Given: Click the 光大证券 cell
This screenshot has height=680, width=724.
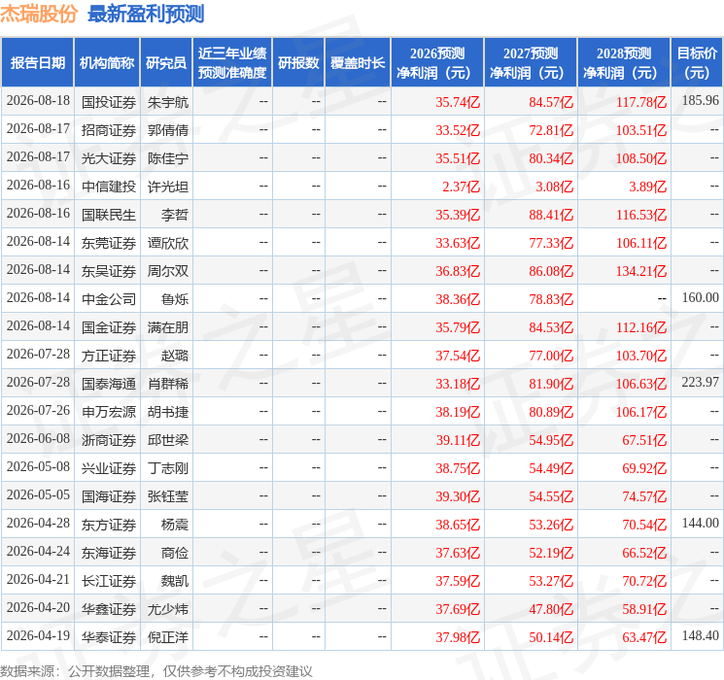Looking at the screenshot, I should pyautogui.click(x=109, y=158).
